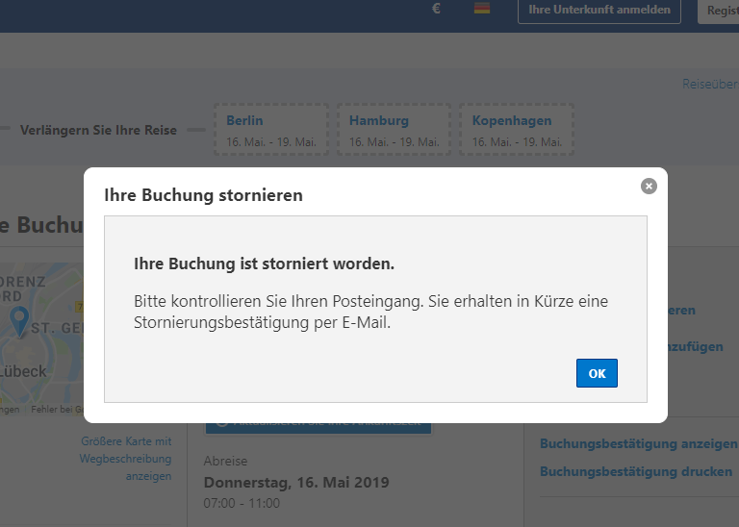
Task: Select the Hamburg trip extension card
Action: tap(394, 130)
